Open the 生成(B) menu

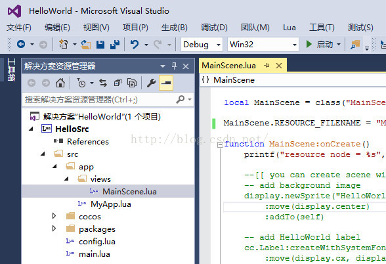175,28
